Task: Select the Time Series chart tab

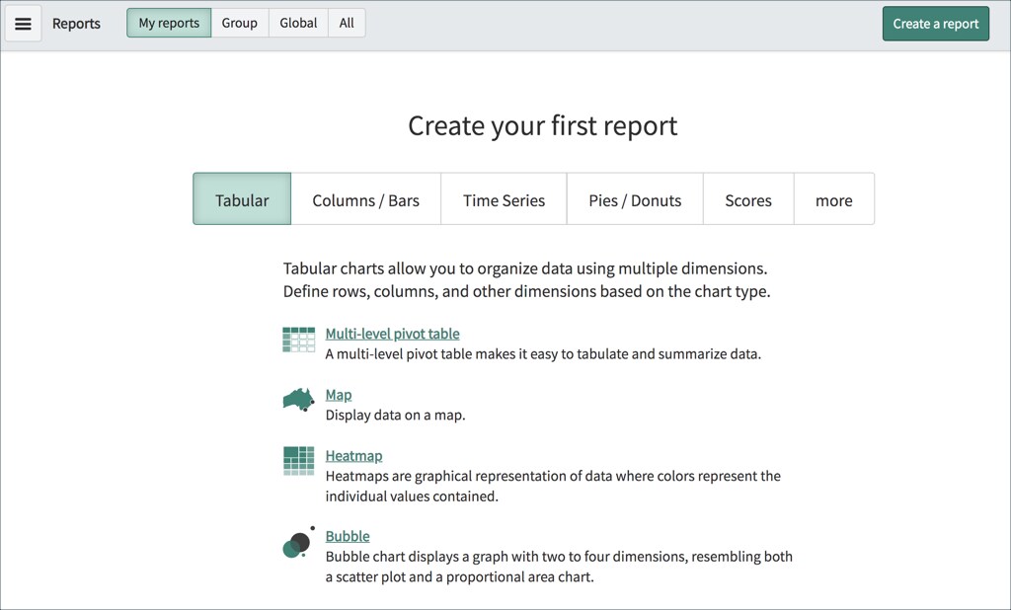Action: tap(504, 198)
